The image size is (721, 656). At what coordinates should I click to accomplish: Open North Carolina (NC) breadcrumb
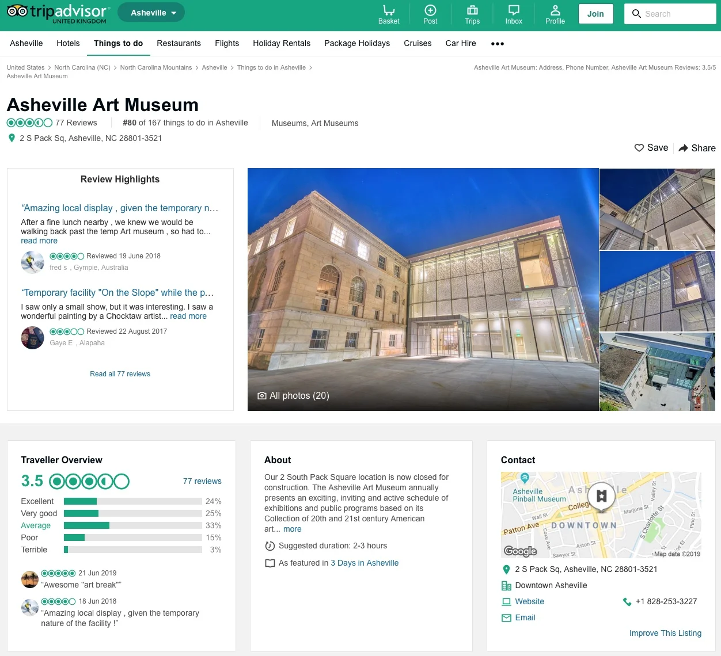[x=82, y=68]
